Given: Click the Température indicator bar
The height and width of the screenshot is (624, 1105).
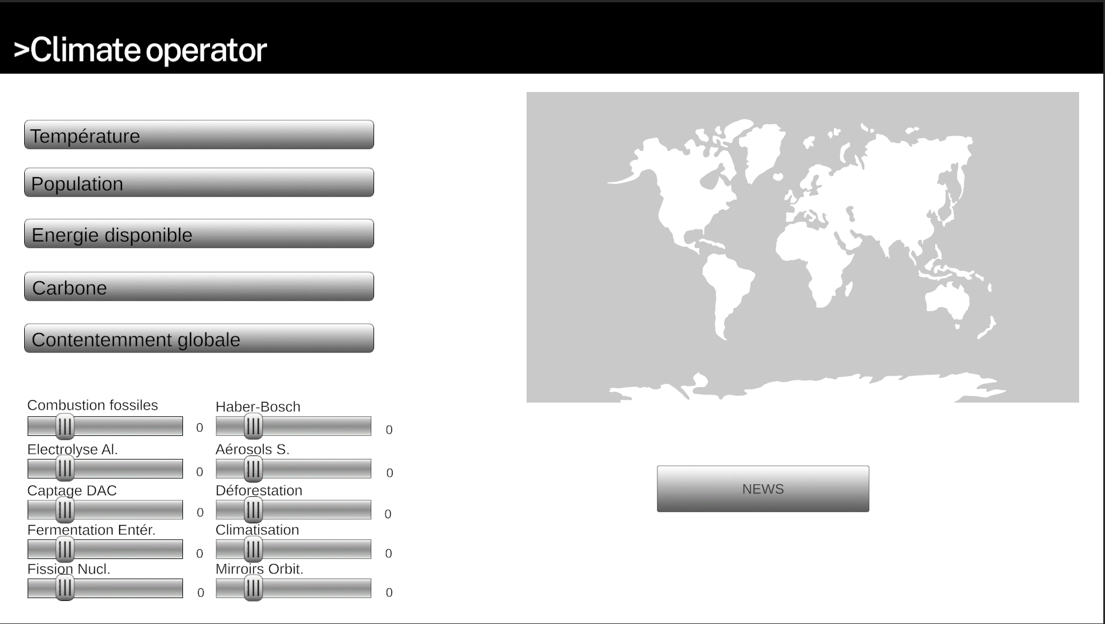Looking at the screenshot, I should coord(199,135).
